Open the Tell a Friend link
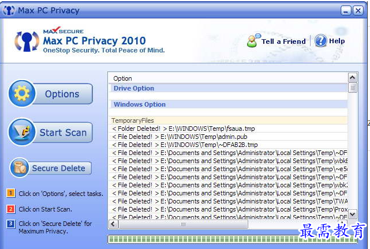 click(283, 41)
